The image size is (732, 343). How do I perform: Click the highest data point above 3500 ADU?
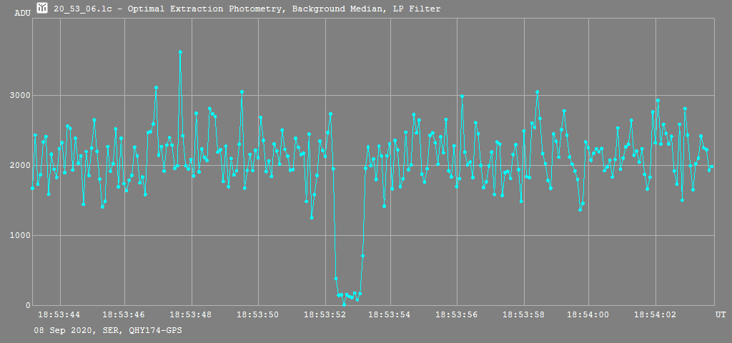(180, 52)
